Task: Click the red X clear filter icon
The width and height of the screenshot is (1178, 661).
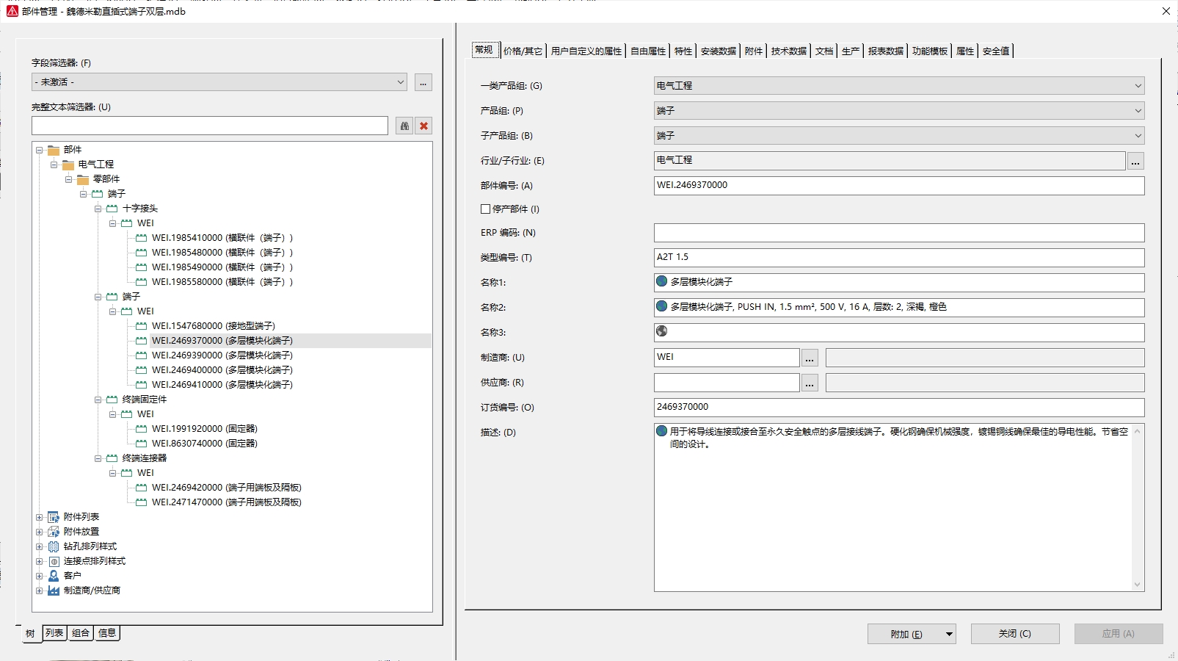Action: pyautogui.click(x=423, y=126)
